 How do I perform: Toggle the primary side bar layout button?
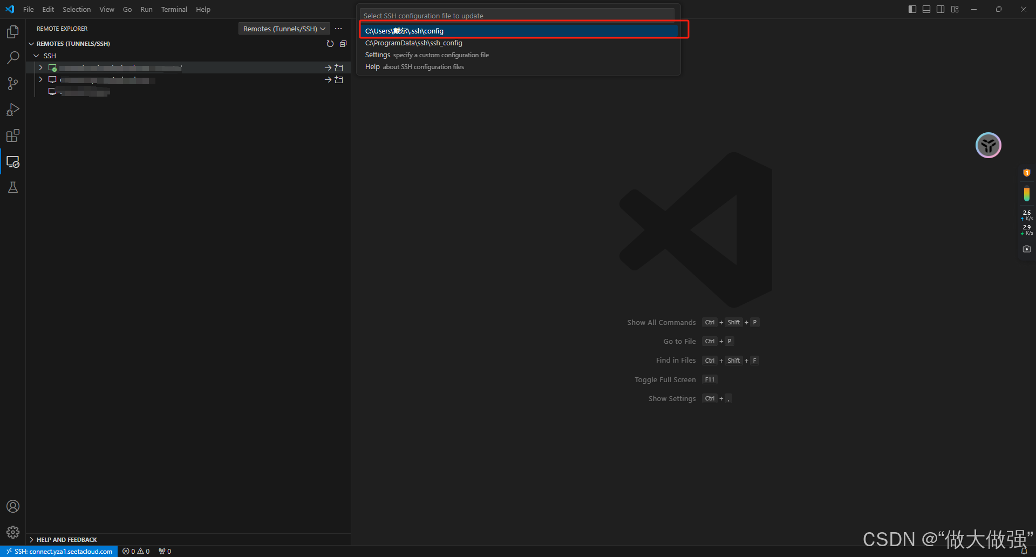[x=912, y=9]
